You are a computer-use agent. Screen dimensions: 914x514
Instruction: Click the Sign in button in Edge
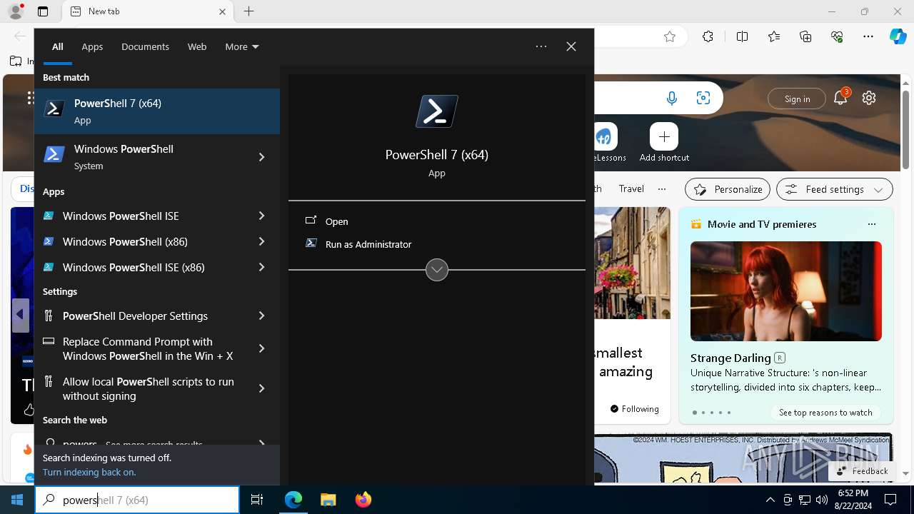tap(797, 99)
